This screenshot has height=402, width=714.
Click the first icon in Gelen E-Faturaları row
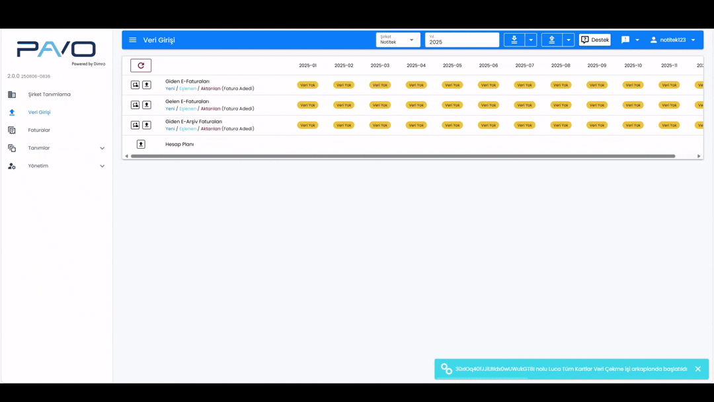pos(135,105)
